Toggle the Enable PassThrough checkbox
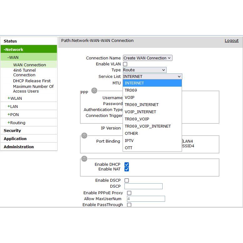 click(x=129, y=205)
